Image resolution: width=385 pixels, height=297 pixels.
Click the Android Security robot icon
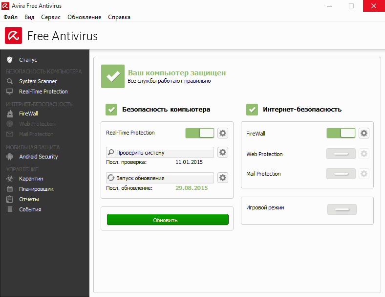point(10,157)
